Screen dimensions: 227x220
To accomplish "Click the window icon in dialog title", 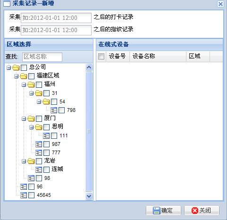I will coord(7,3).
